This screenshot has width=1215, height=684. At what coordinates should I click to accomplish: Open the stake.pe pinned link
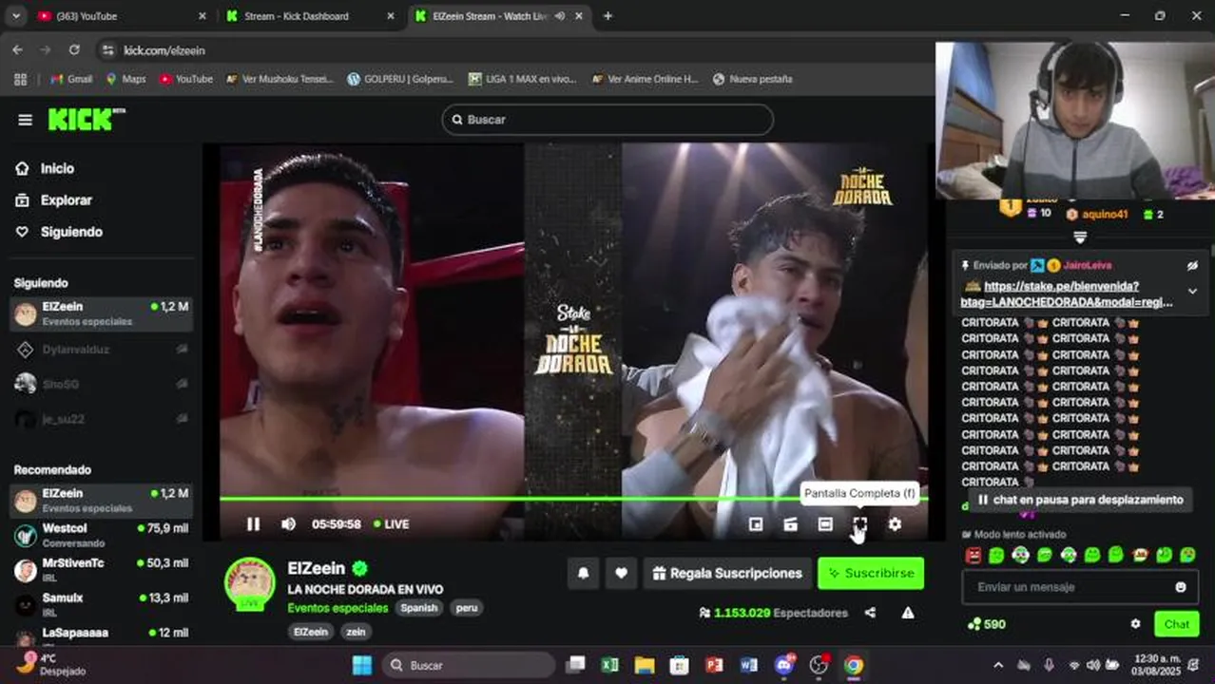(1068, 294)
